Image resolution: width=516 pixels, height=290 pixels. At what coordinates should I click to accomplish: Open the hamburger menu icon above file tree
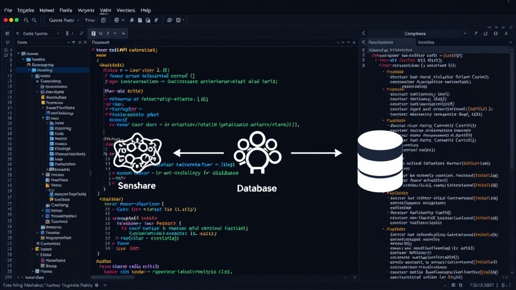click(7, 34)
